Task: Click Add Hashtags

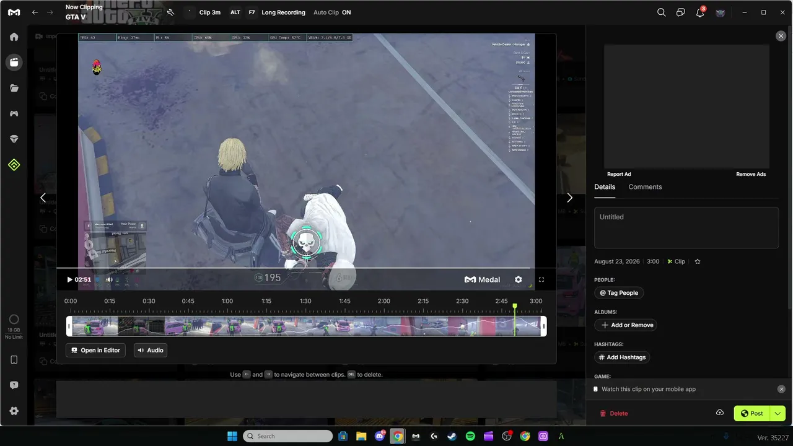Action: pyautogui.click(x=621, y=357)
